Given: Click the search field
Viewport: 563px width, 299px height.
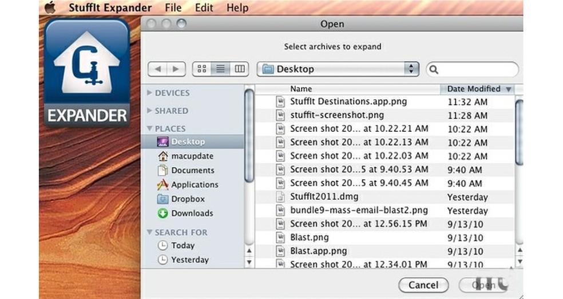Looking at the screenshot, I should click(473, 70).
